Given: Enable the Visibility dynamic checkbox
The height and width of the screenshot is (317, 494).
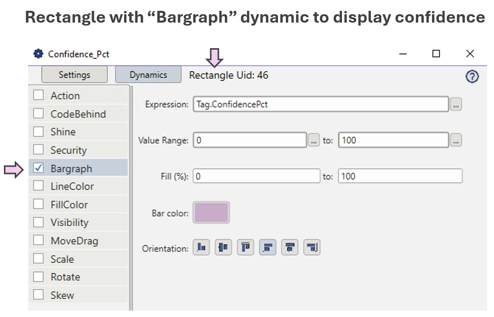Looking at the screenshot, I should [x=38, y=222].
